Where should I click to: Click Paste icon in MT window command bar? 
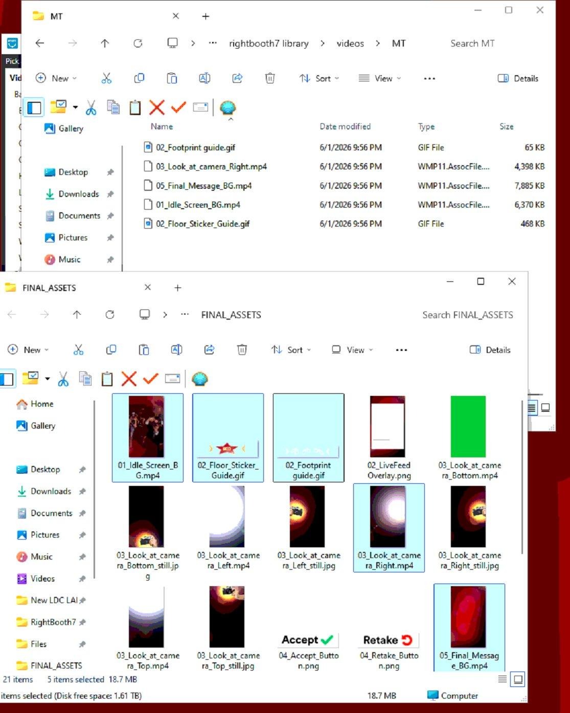point(172,78)
